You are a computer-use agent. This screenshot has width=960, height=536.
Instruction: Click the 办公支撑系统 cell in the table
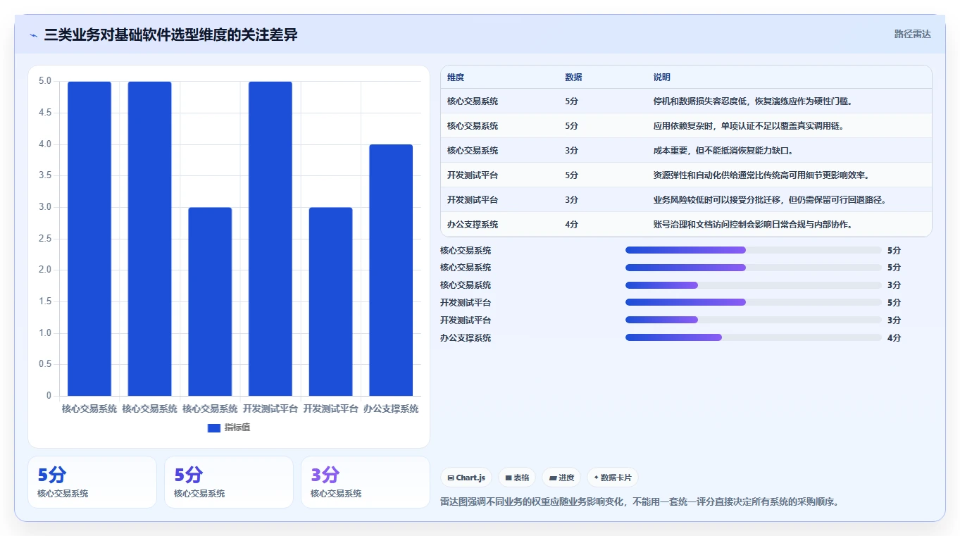[473, 225]
